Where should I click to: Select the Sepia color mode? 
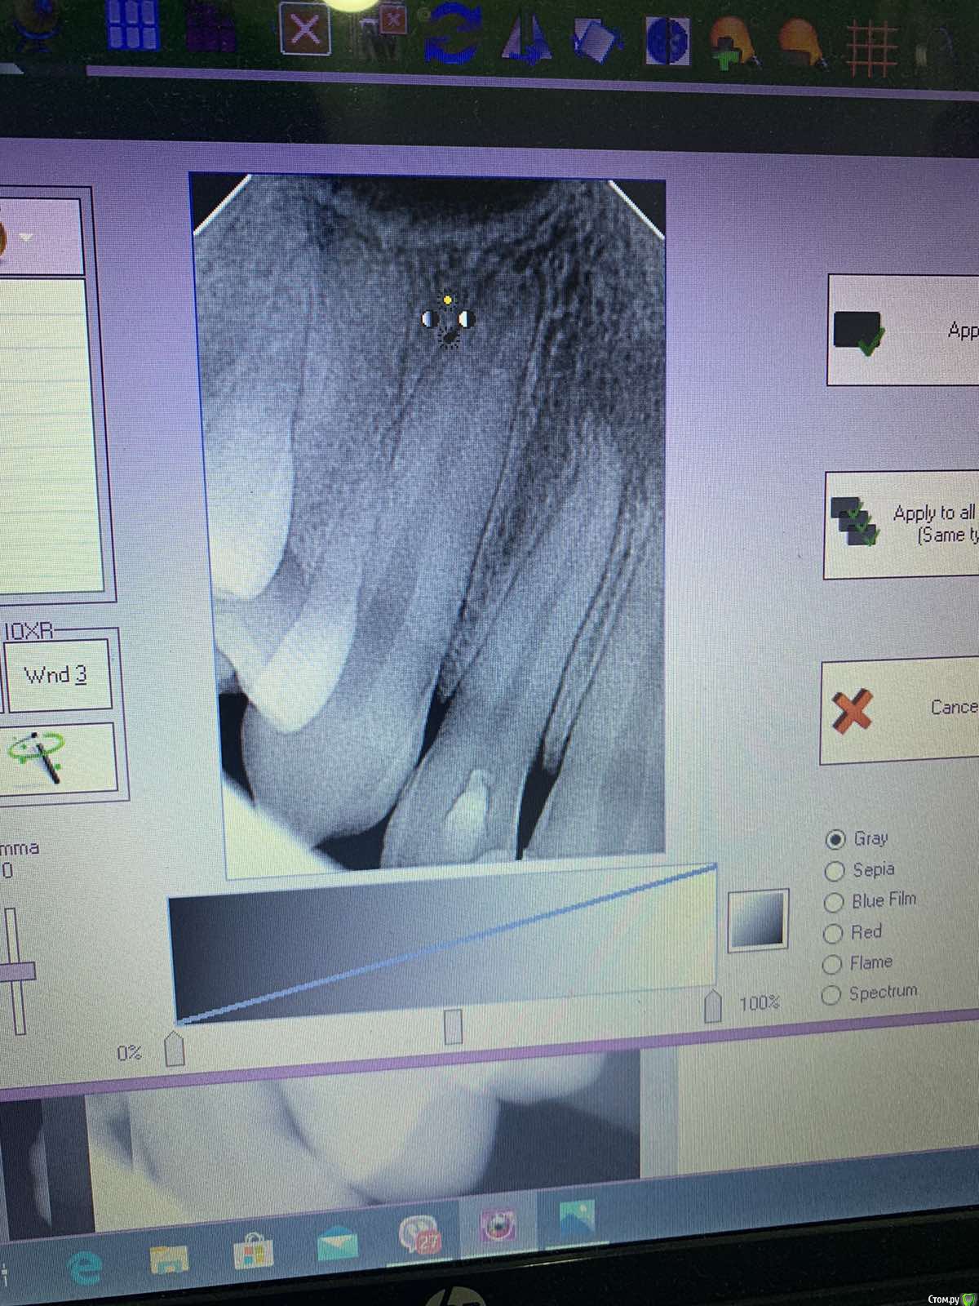pos(834,871)
